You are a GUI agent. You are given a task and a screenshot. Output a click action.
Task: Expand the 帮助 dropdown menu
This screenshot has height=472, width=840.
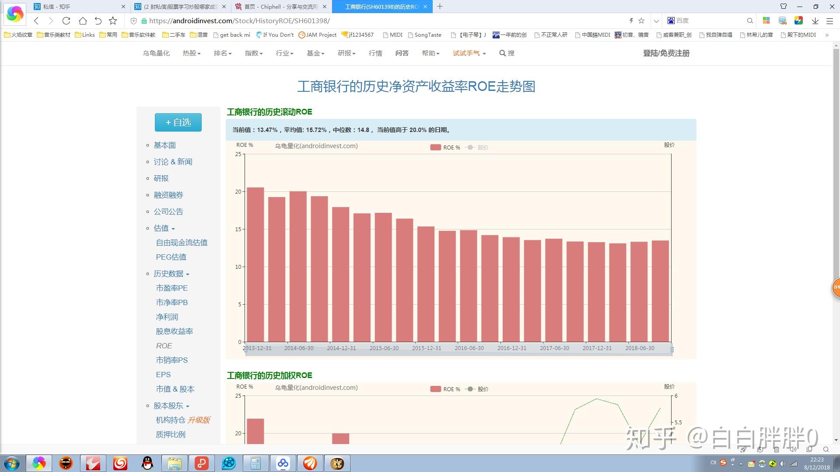coord(430,53)
